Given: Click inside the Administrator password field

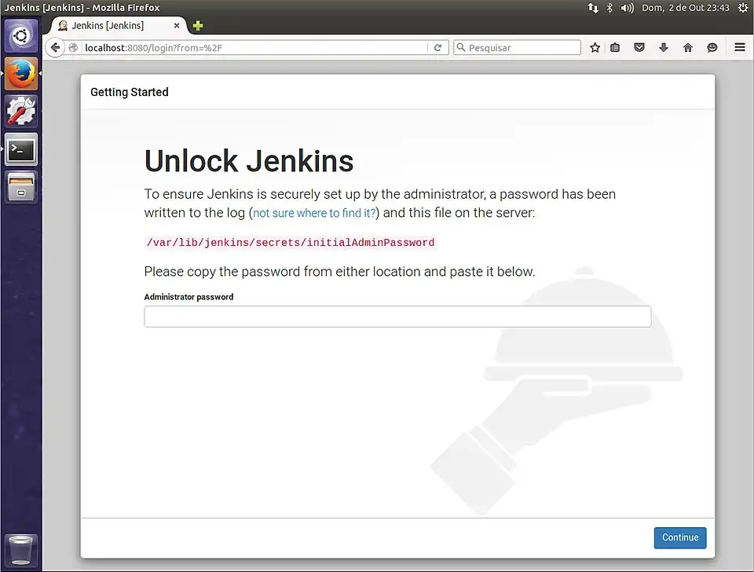Looking at the screenshot, I should click(397, 316).
